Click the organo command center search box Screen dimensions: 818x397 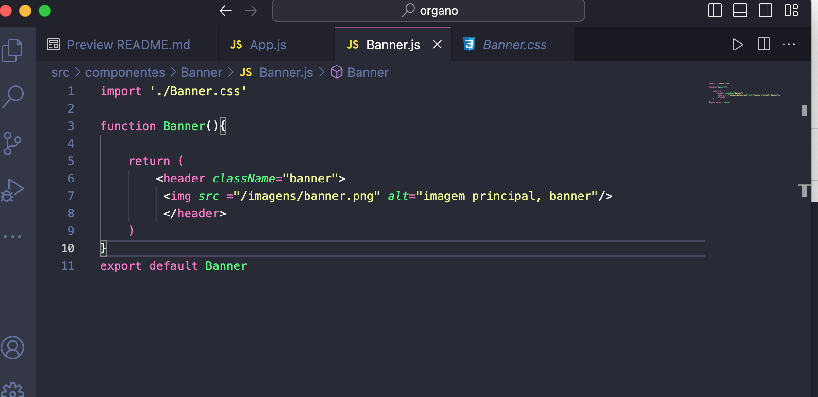coord(428,11)
